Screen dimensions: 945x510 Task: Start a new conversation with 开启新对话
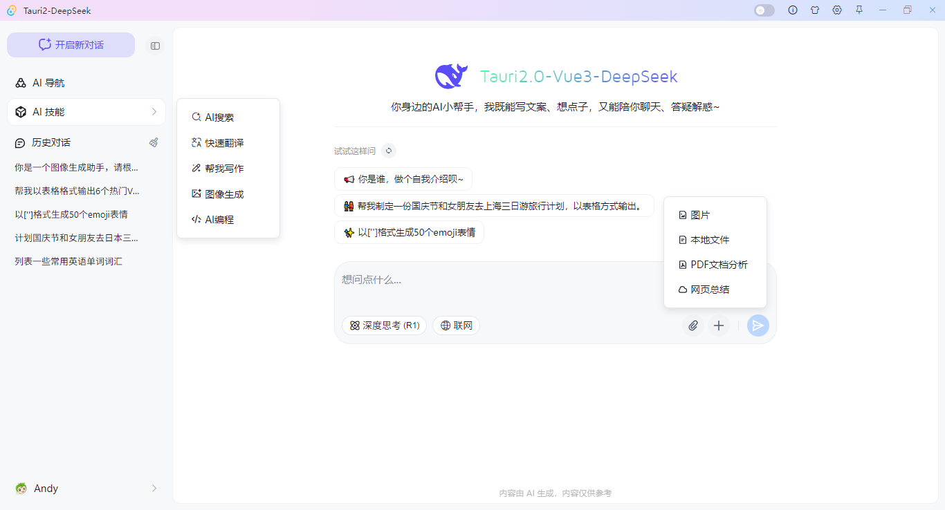click(70, 44)
